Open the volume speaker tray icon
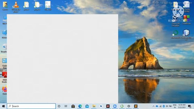Screen dimensions: 194x109 [x=167, y=106]
